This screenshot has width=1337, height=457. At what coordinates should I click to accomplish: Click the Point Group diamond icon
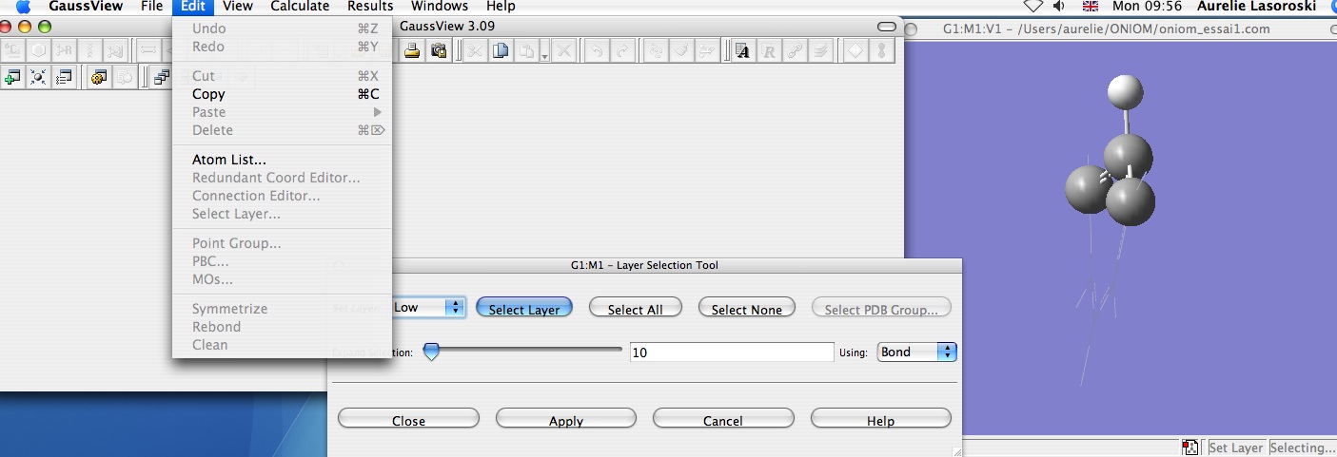click(855, 50)
